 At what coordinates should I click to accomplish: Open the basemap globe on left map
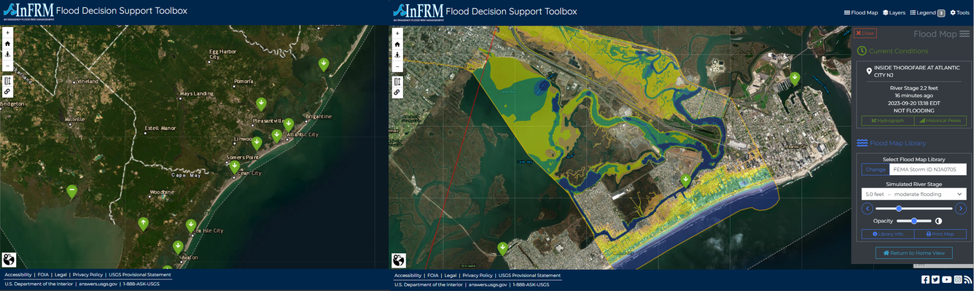pyautogui.click(x=9, y=260)
